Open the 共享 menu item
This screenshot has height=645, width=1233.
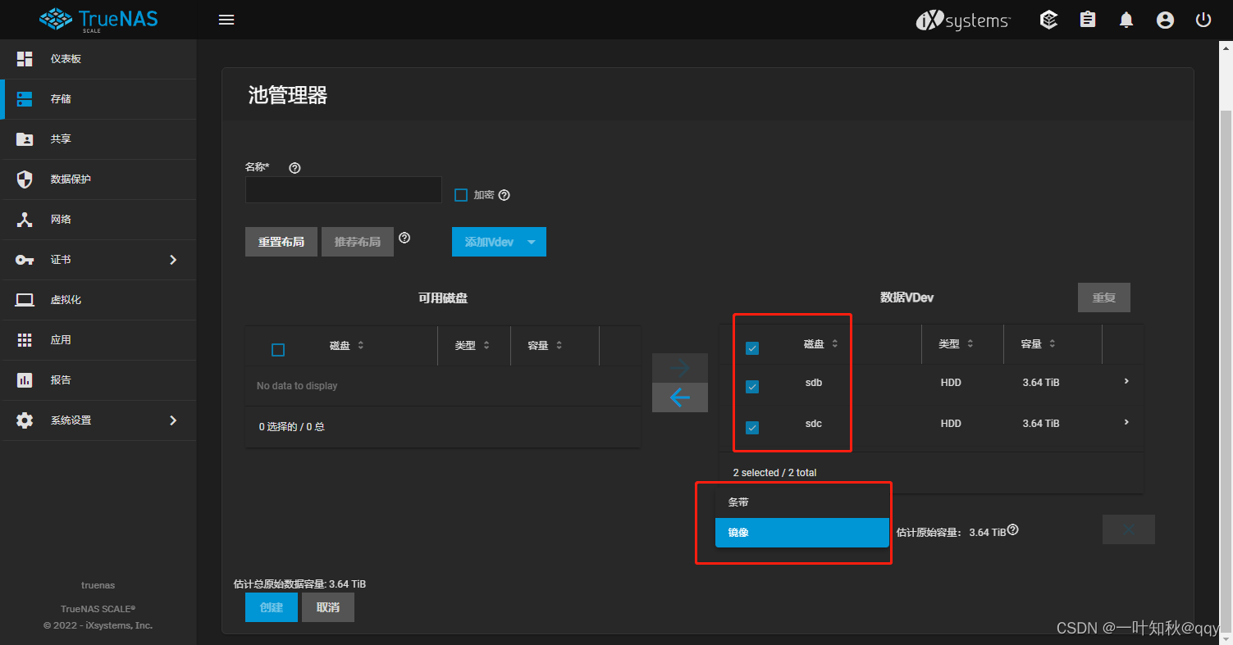tap(98, 139)
